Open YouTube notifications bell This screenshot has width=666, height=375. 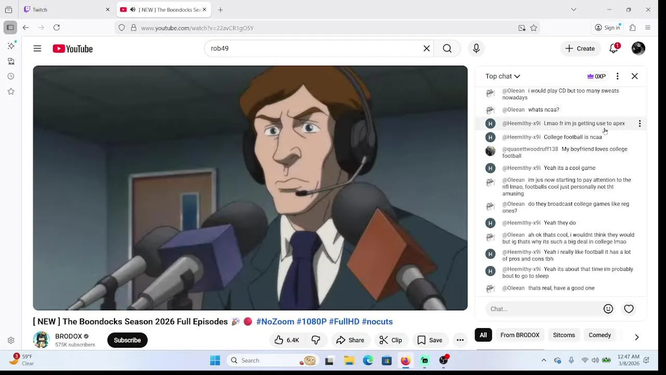[x=614, y=48]
